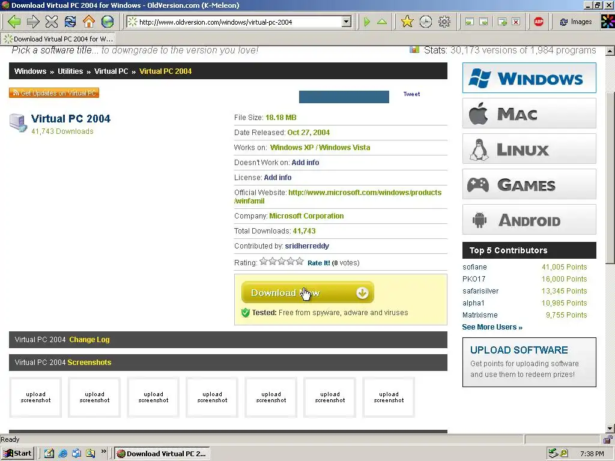Click the Microsoft Corporation company link

tap(306, 216)
